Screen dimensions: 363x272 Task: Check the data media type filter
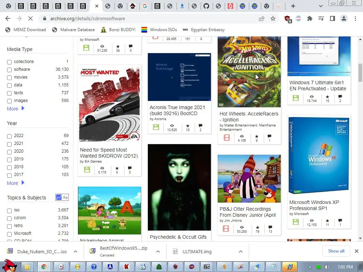point(9,85)
